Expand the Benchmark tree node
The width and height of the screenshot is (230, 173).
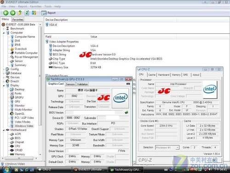coord(4,29)
